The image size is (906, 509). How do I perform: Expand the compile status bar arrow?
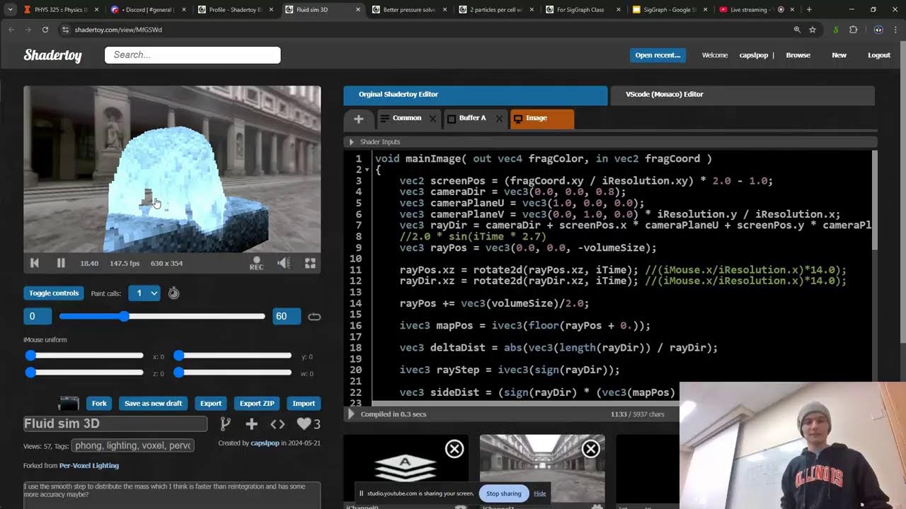[x=350, y=414]
